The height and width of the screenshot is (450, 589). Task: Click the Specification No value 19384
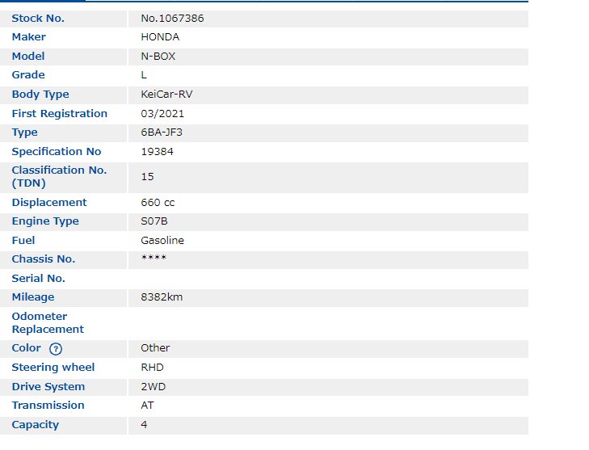157,152
